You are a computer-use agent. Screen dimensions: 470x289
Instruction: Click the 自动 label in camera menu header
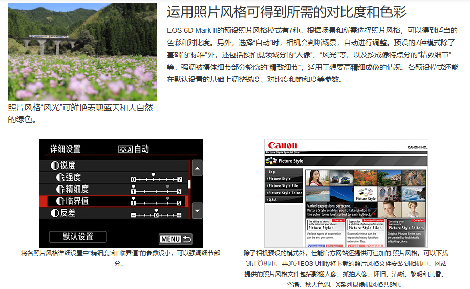click(141, 149)
